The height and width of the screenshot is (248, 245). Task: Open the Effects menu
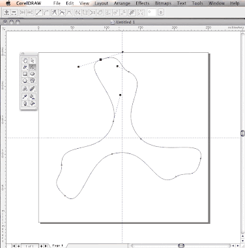143,3
